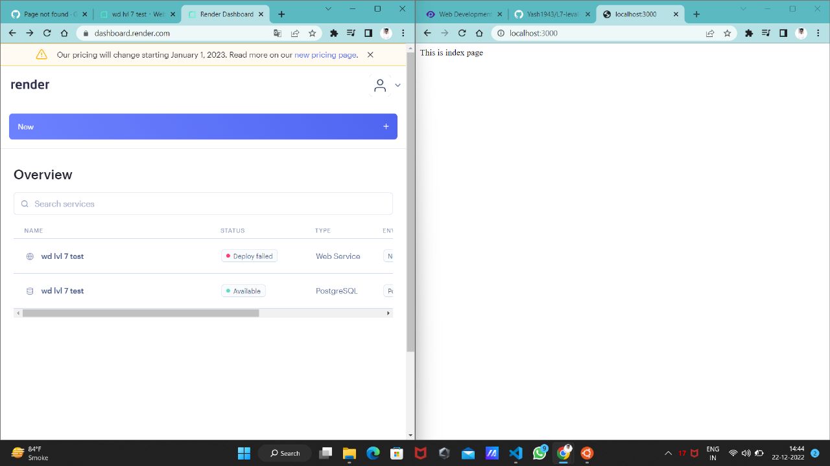Image resolution: width=830 pixels, height=466 pixels.
Task: Go to home page in the Render Dashboard window
Action: [64, 33]
